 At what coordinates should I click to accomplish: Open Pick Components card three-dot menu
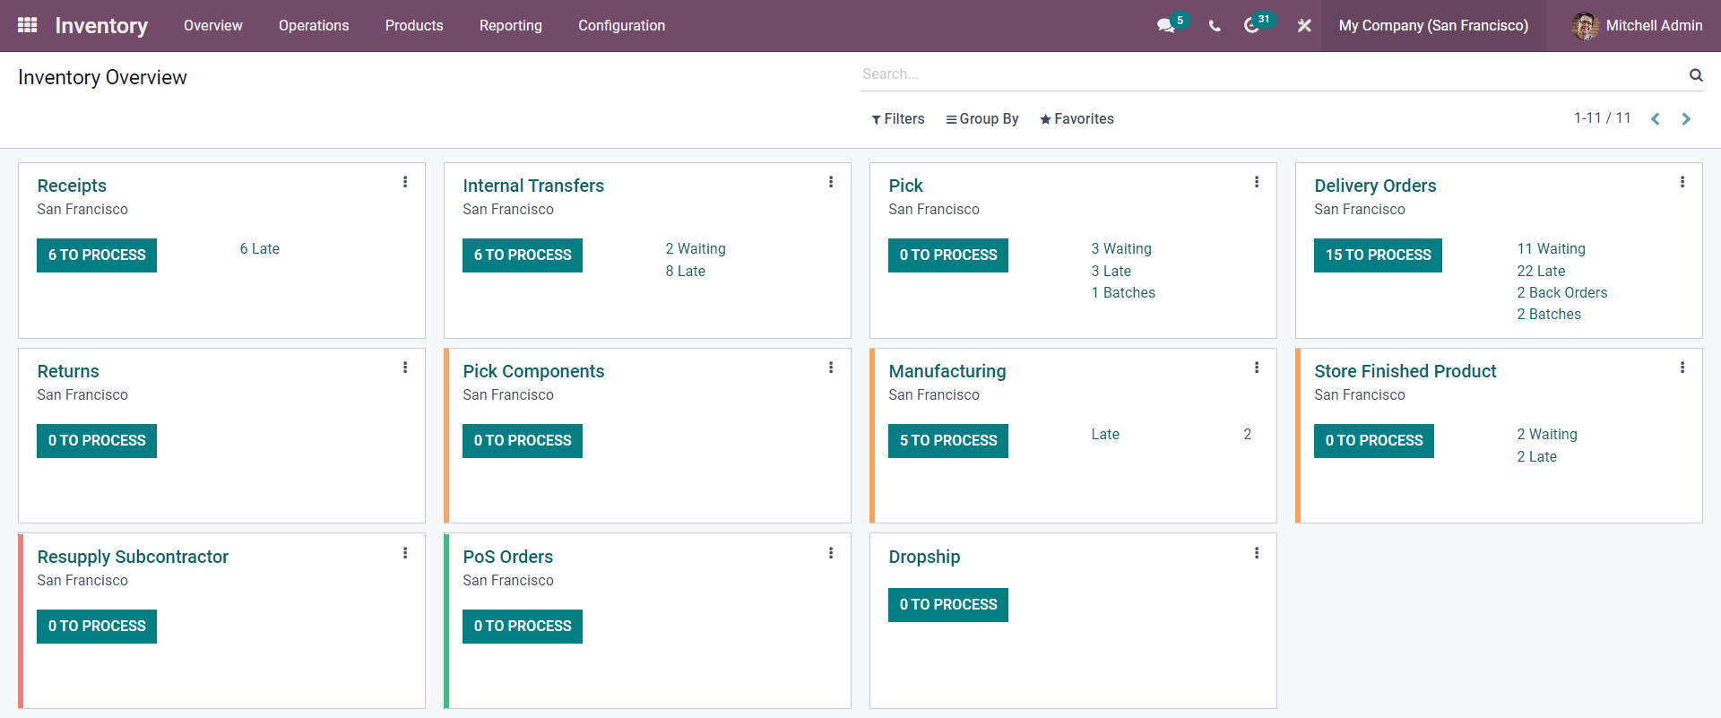point(831,368)
